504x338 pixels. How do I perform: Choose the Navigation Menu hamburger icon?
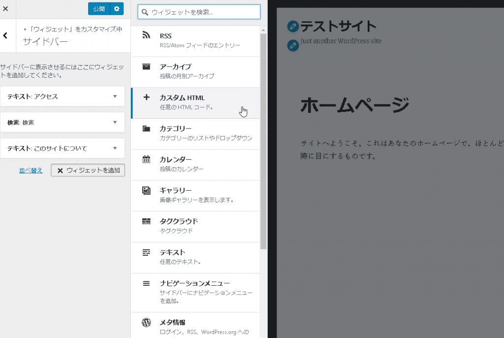(x=146, y=283)
